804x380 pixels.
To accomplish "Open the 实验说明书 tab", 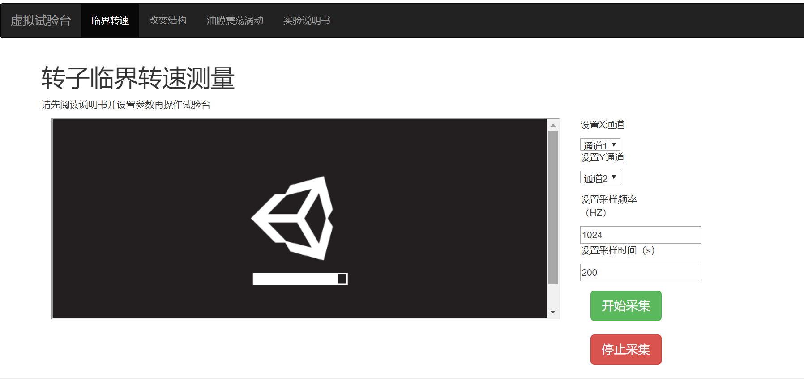I will click(307, 21).
